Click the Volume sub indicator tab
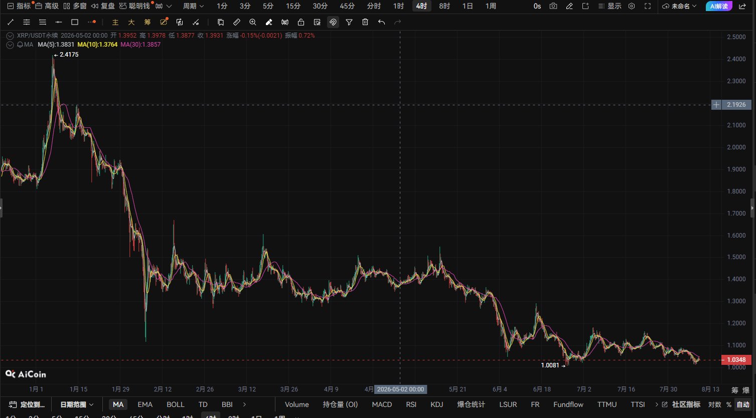Viewport: 756px width, 418px height. tap(297, 404)
